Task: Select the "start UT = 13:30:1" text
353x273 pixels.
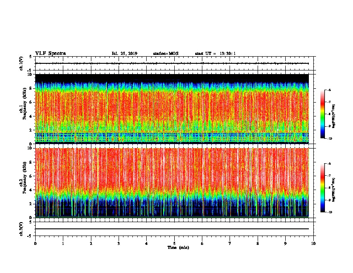Action: point(215,54)
